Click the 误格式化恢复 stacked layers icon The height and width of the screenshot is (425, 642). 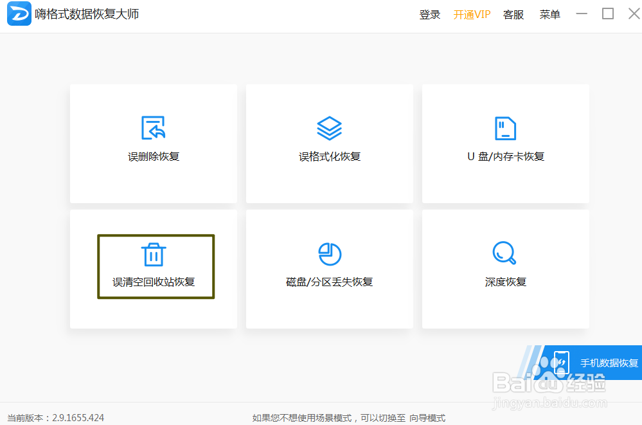coord(329,127)
